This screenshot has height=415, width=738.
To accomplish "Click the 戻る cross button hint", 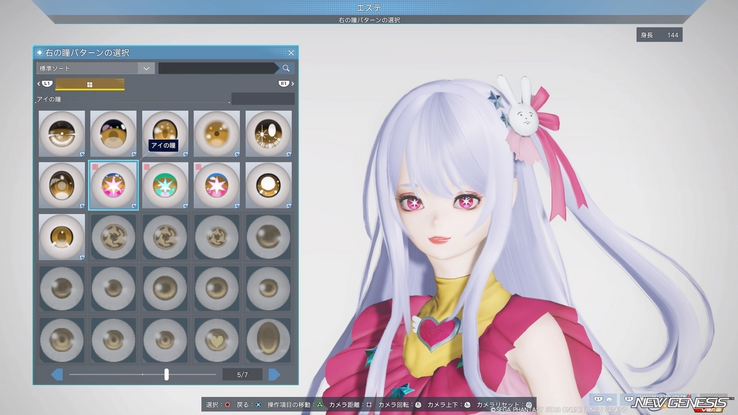I will [x=250, y=405].
